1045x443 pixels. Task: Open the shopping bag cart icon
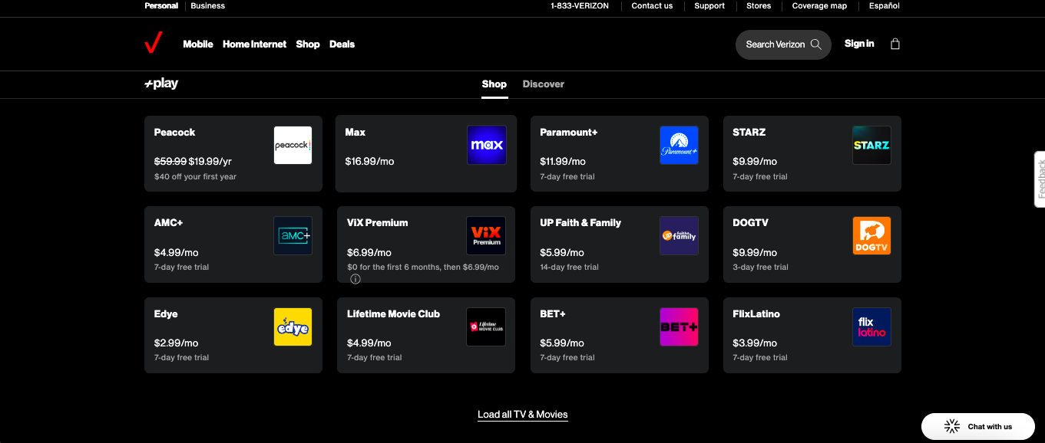(x=895, y=44)
